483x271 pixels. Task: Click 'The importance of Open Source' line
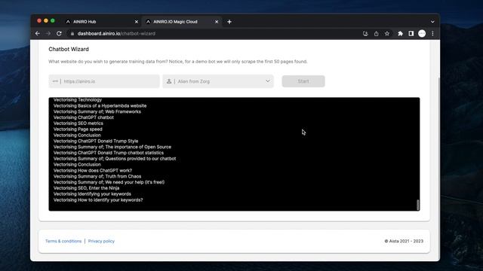(x=112, y=147)
